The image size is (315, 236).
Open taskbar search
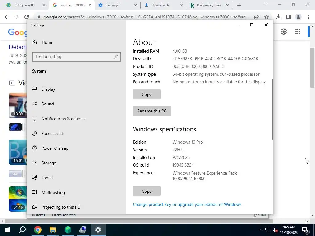[x=22, y=230]
